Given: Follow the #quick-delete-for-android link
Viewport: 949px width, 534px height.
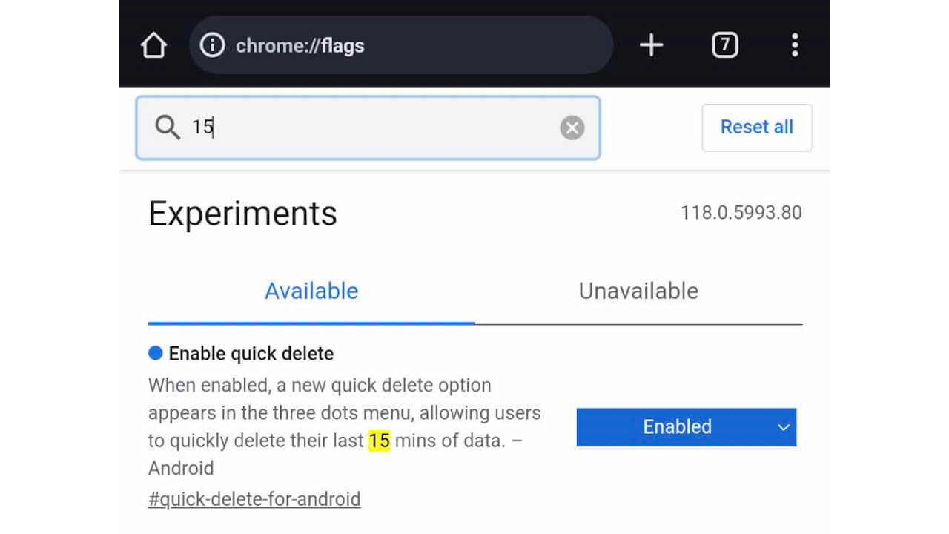Looking at the screenshot, I should [x=254, y=499].
